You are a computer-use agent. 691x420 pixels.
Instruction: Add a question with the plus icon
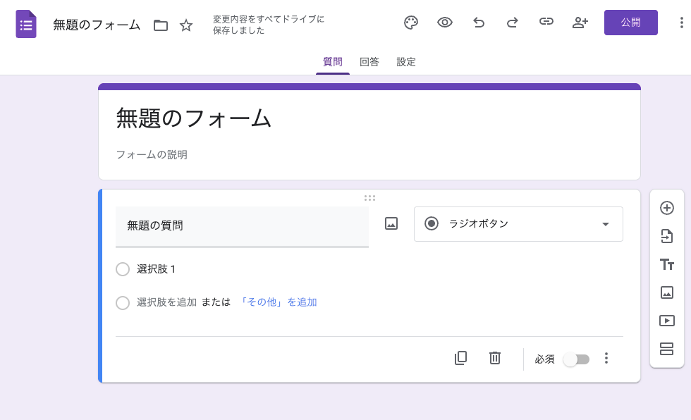[x=666, y=208]
